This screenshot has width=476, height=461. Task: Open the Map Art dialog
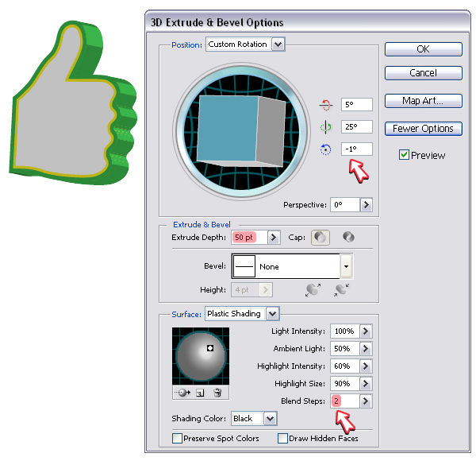point(424,101)
